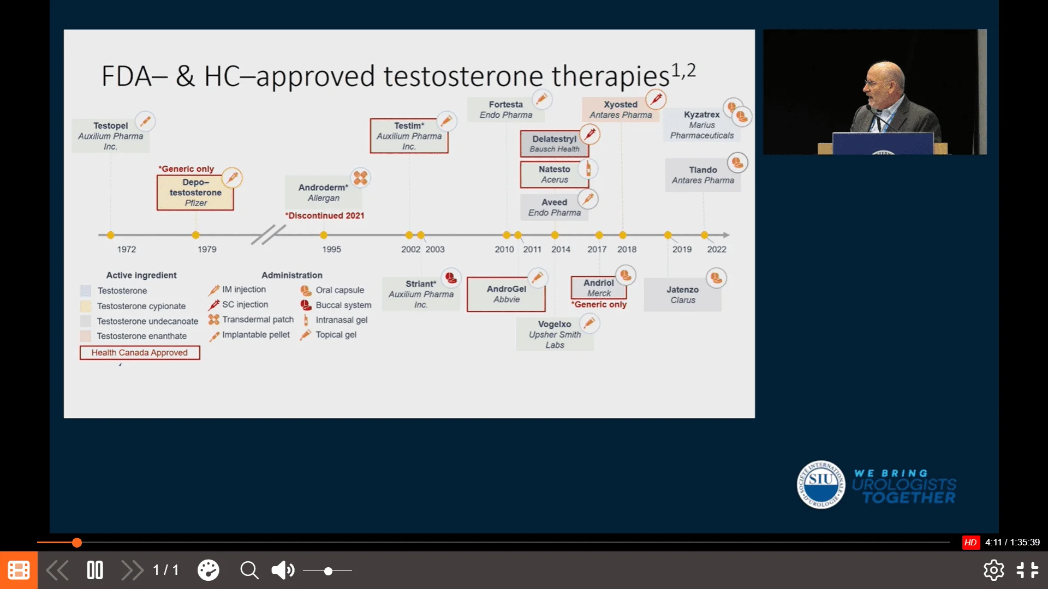1048x589 pixels.
Task: Click the 'Administration' legend heading
Action: 292,275
